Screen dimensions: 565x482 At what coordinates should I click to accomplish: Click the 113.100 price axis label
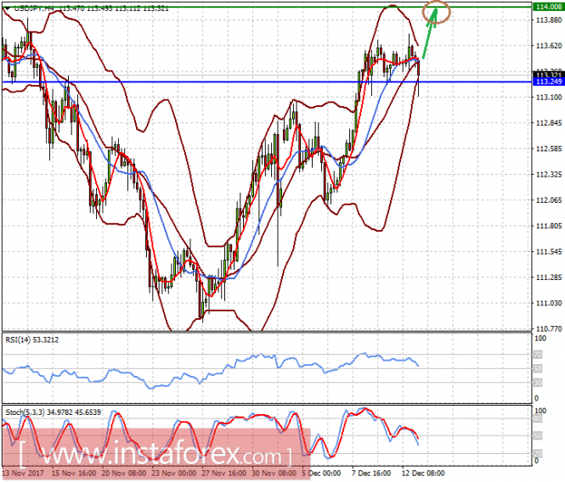point(549,98)
